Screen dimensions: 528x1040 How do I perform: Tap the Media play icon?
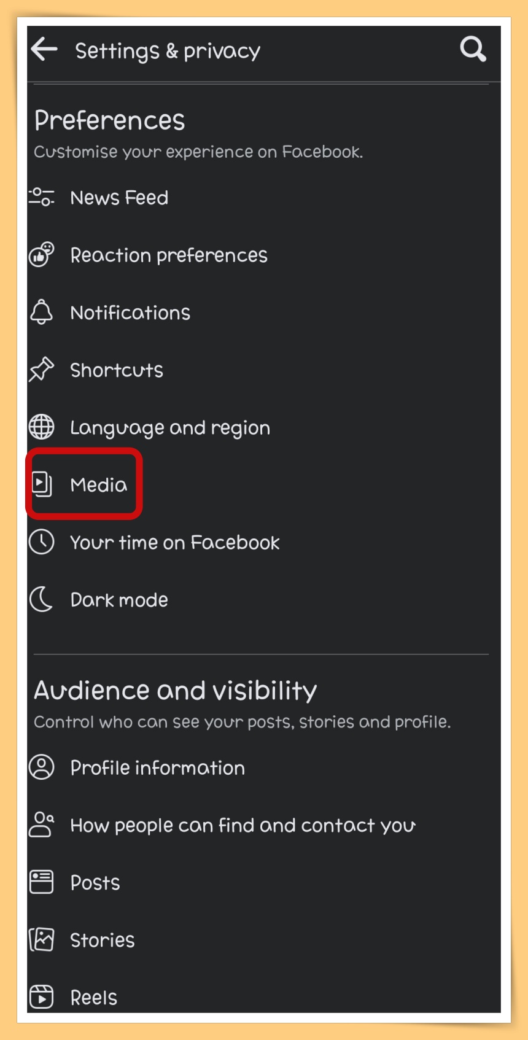point(41,484)
